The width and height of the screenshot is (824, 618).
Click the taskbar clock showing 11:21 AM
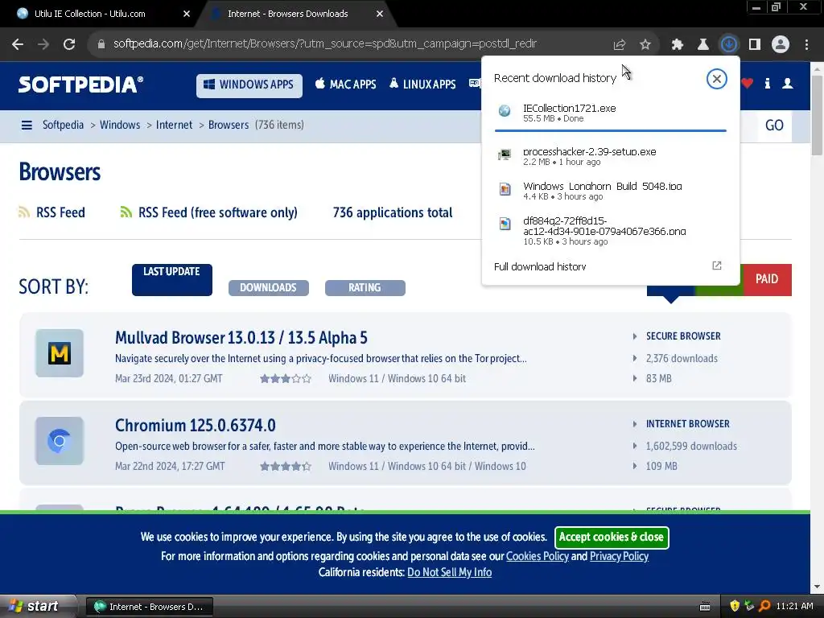point(794,607)
